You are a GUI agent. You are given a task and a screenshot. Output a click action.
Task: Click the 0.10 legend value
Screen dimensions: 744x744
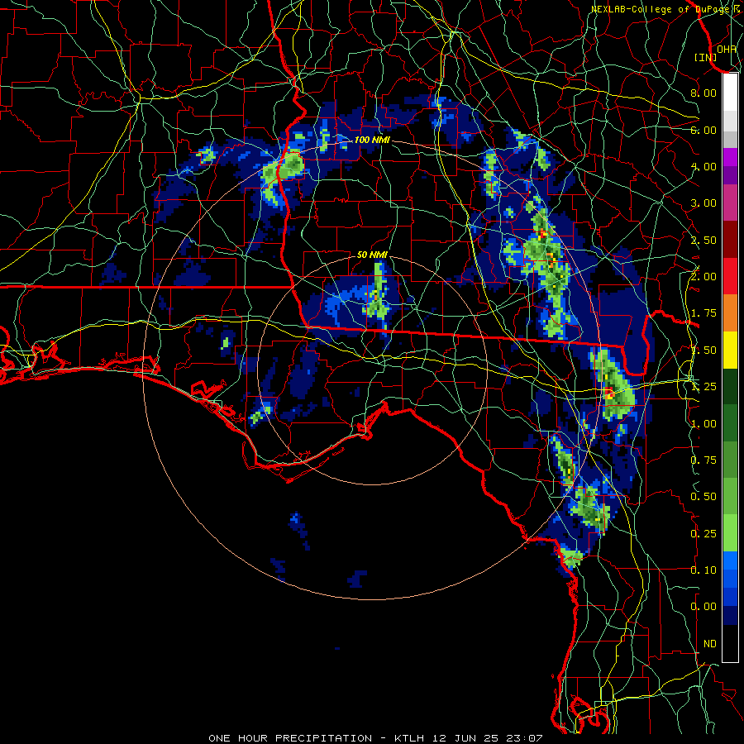tap(703, 570)
